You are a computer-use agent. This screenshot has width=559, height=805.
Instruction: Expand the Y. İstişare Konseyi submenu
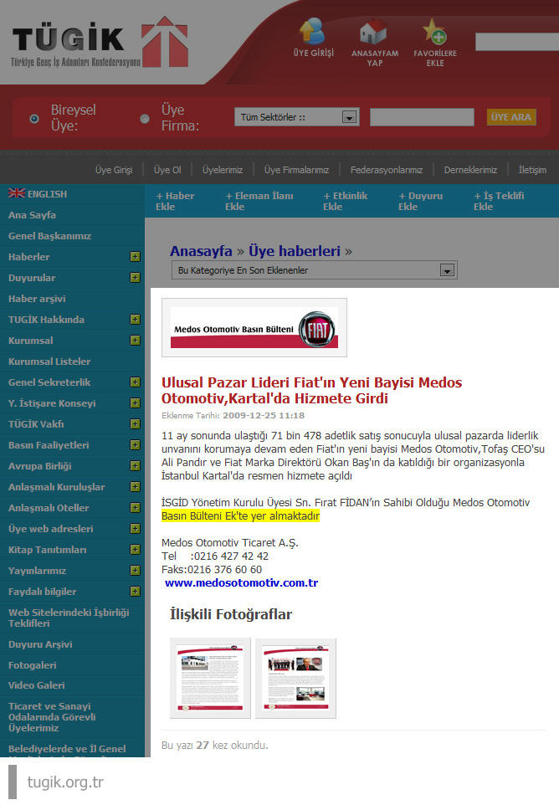point(135,403)
